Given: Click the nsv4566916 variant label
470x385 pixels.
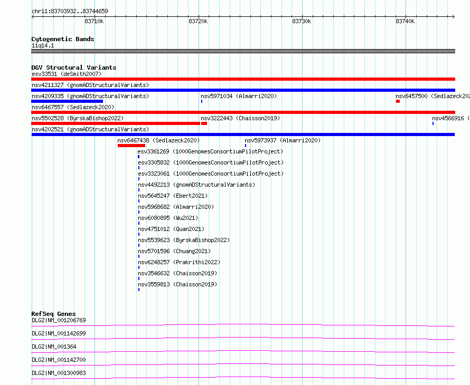Looking at the screenshot, I should (451, 118).
